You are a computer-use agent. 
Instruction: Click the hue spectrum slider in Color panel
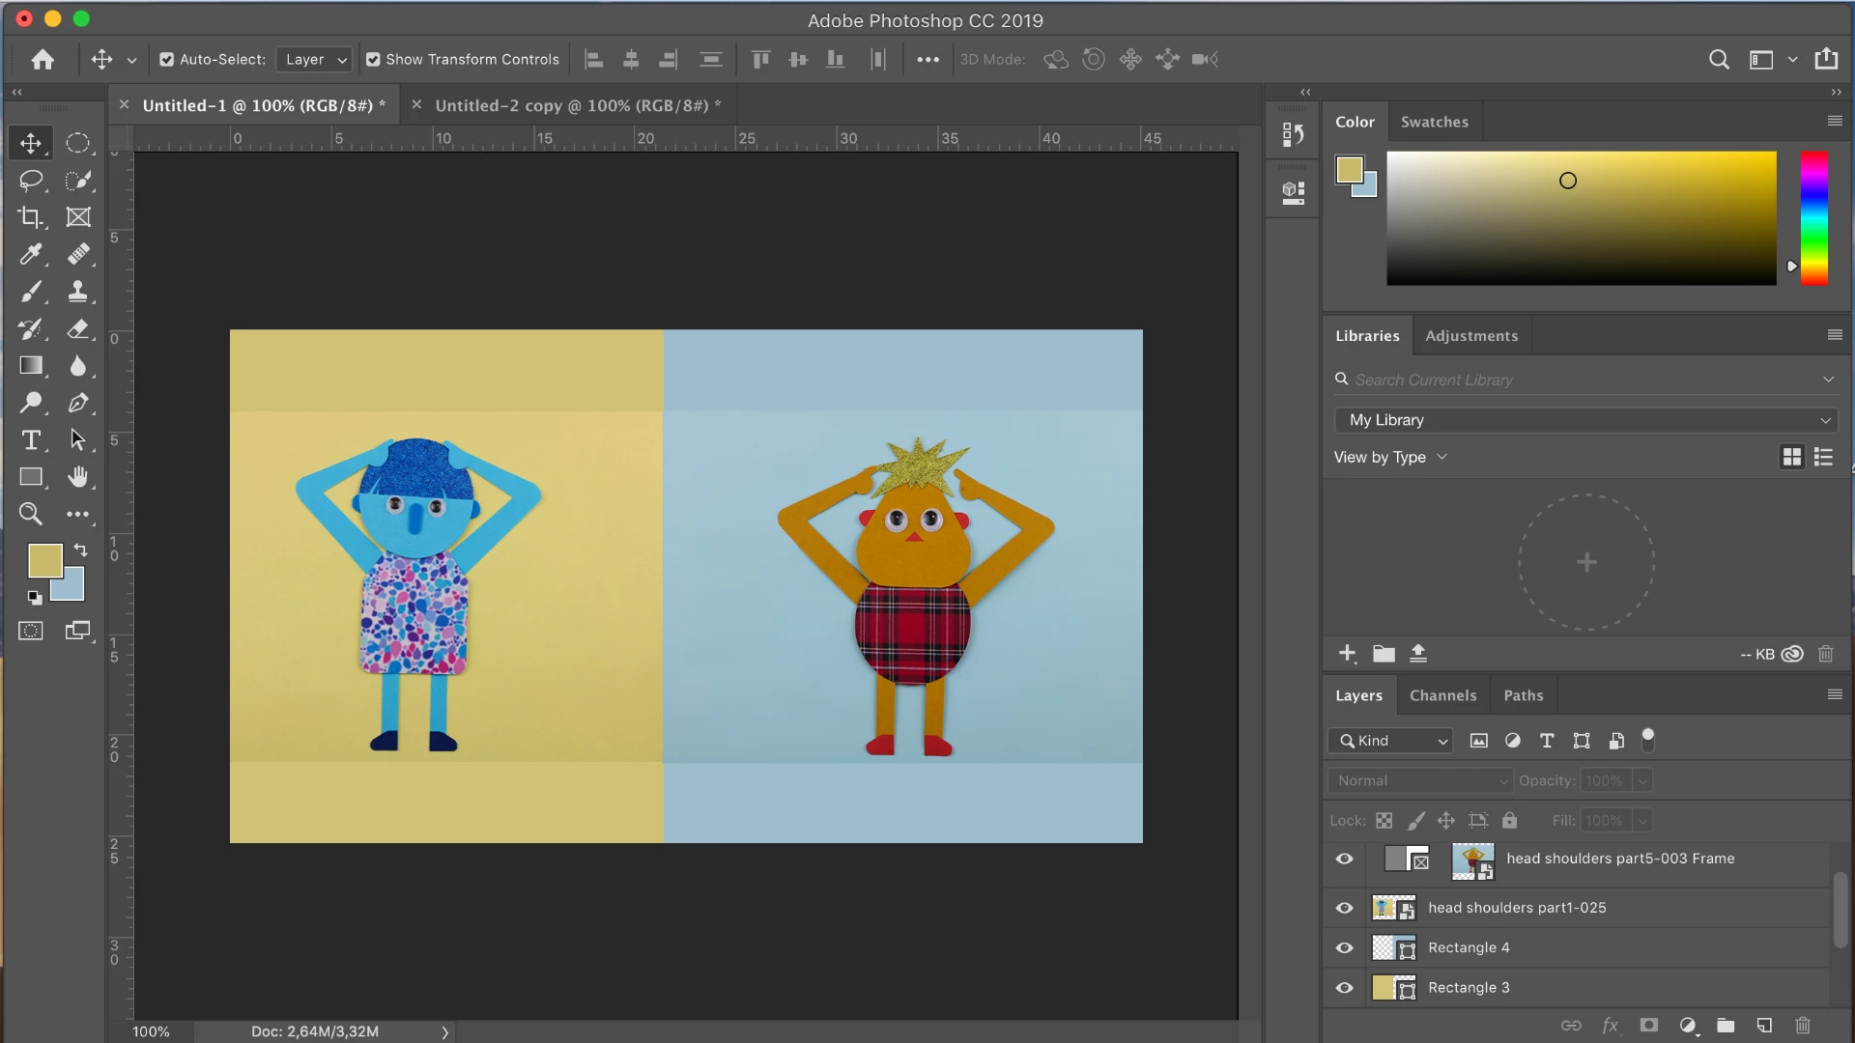pos(1813,217)
